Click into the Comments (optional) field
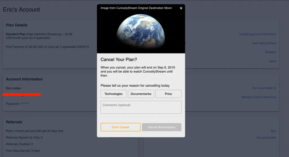289x157 pixels. [141, 107]
